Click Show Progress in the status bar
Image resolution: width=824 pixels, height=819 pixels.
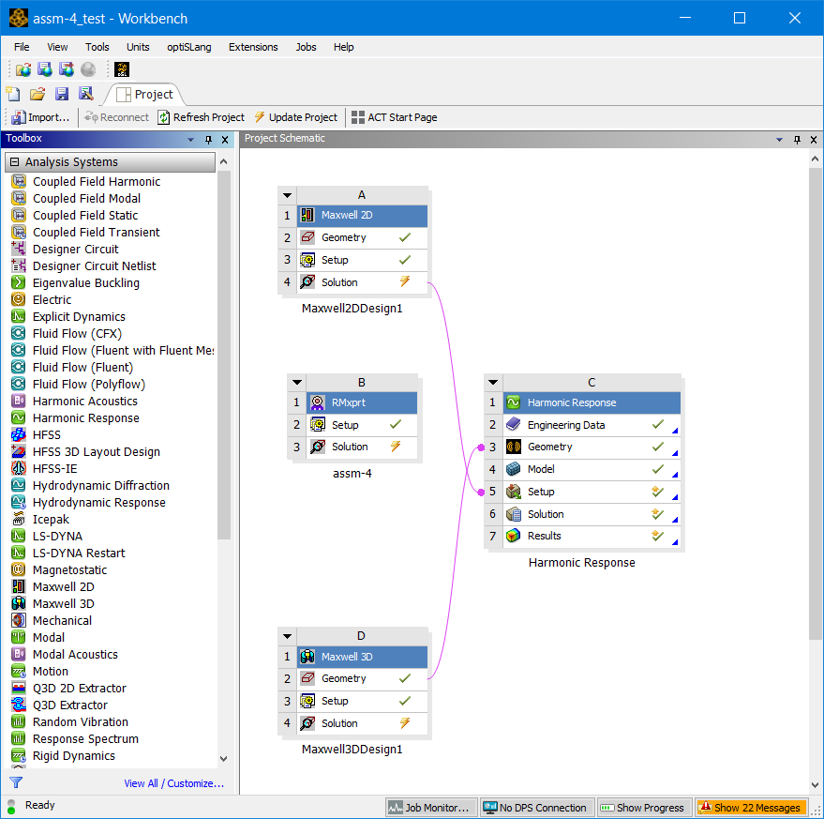[x=643, y=808]
